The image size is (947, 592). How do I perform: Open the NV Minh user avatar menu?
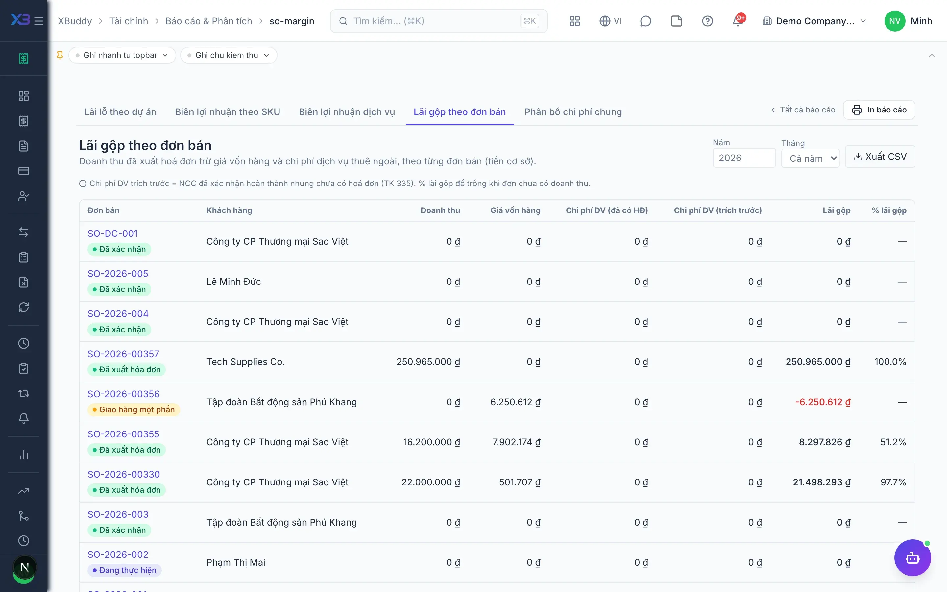908,21
